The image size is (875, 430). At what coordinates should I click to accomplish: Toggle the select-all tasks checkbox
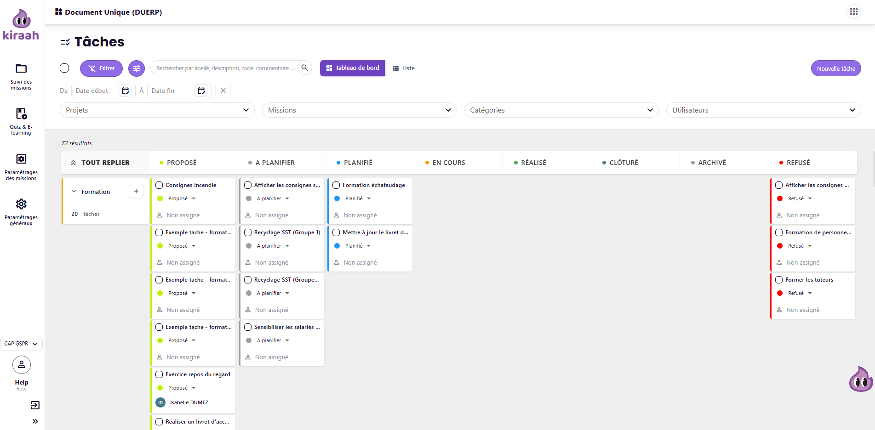[64, 68]
